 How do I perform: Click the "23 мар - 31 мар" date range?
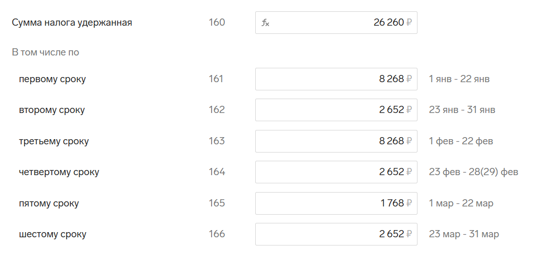point(464,234)
